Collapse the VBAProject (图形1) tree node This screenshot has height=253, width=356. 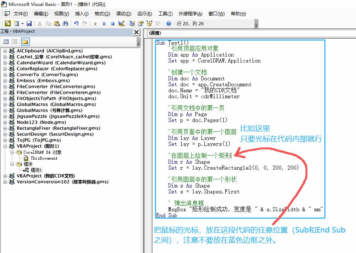point(5,146)
